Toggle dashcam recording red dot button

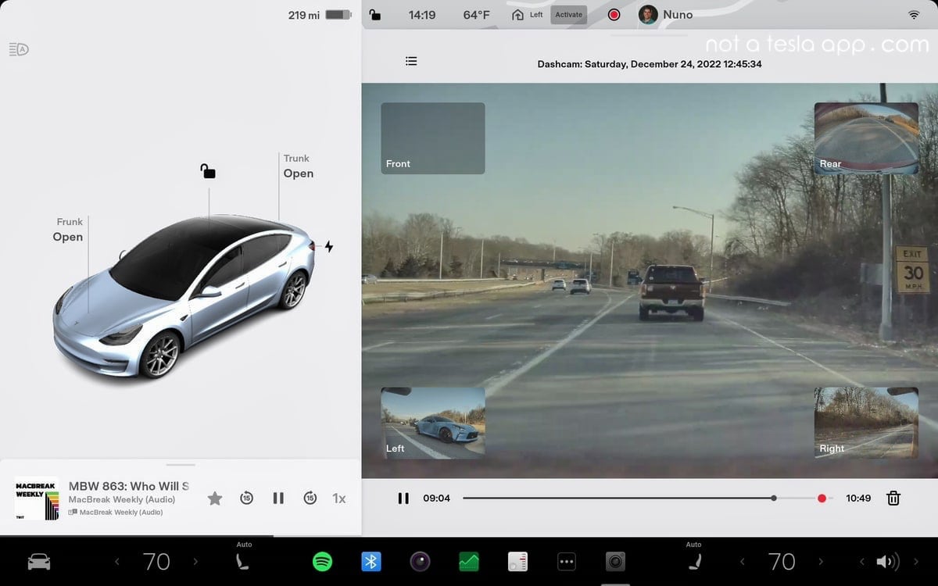[x=614, y=15]
